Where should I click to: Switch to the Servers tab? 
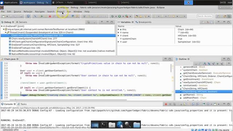click(x=21, y=22)
